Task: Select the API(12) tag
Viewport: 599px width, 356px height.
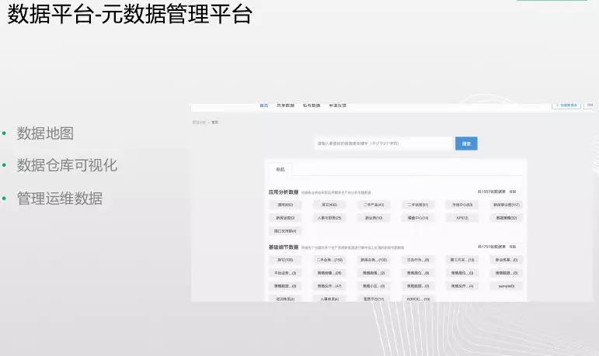Action: (462, 218)
